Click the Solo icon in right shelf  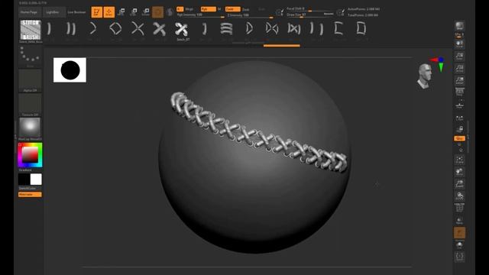click(459, 245)
